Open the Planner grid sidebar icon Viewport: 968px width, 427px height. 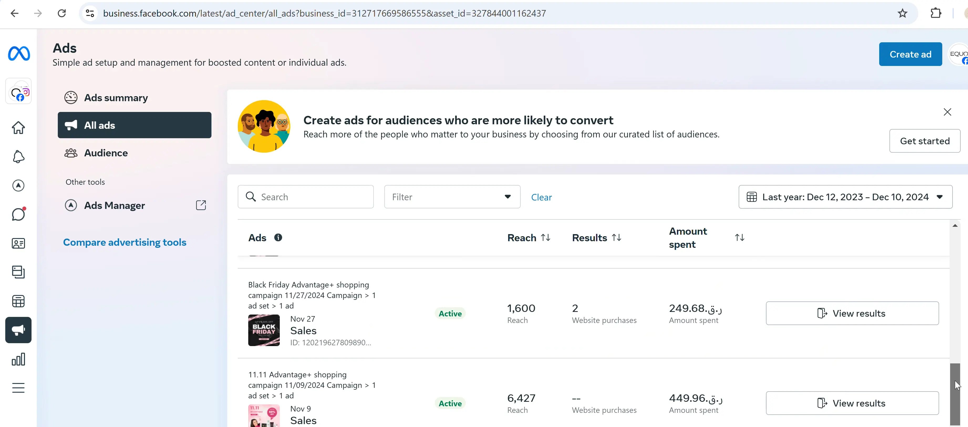click(x=18, y=301)
